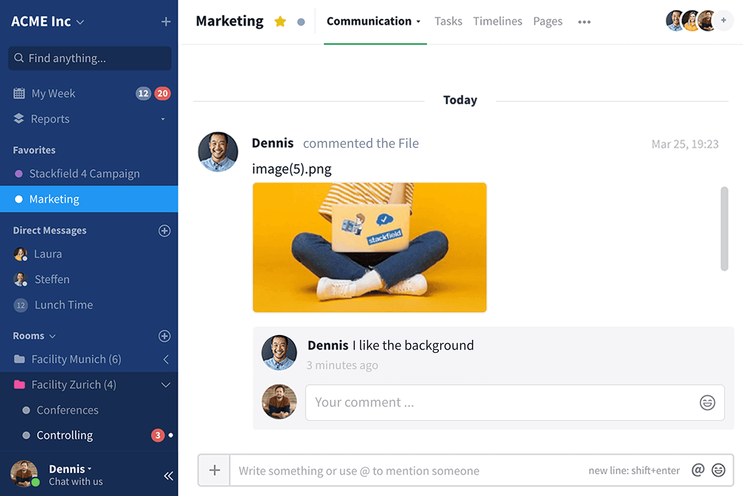This screenshot has width=743, height=496.
Task: Open emoji picker in comment field
Action: pos(707,403)
